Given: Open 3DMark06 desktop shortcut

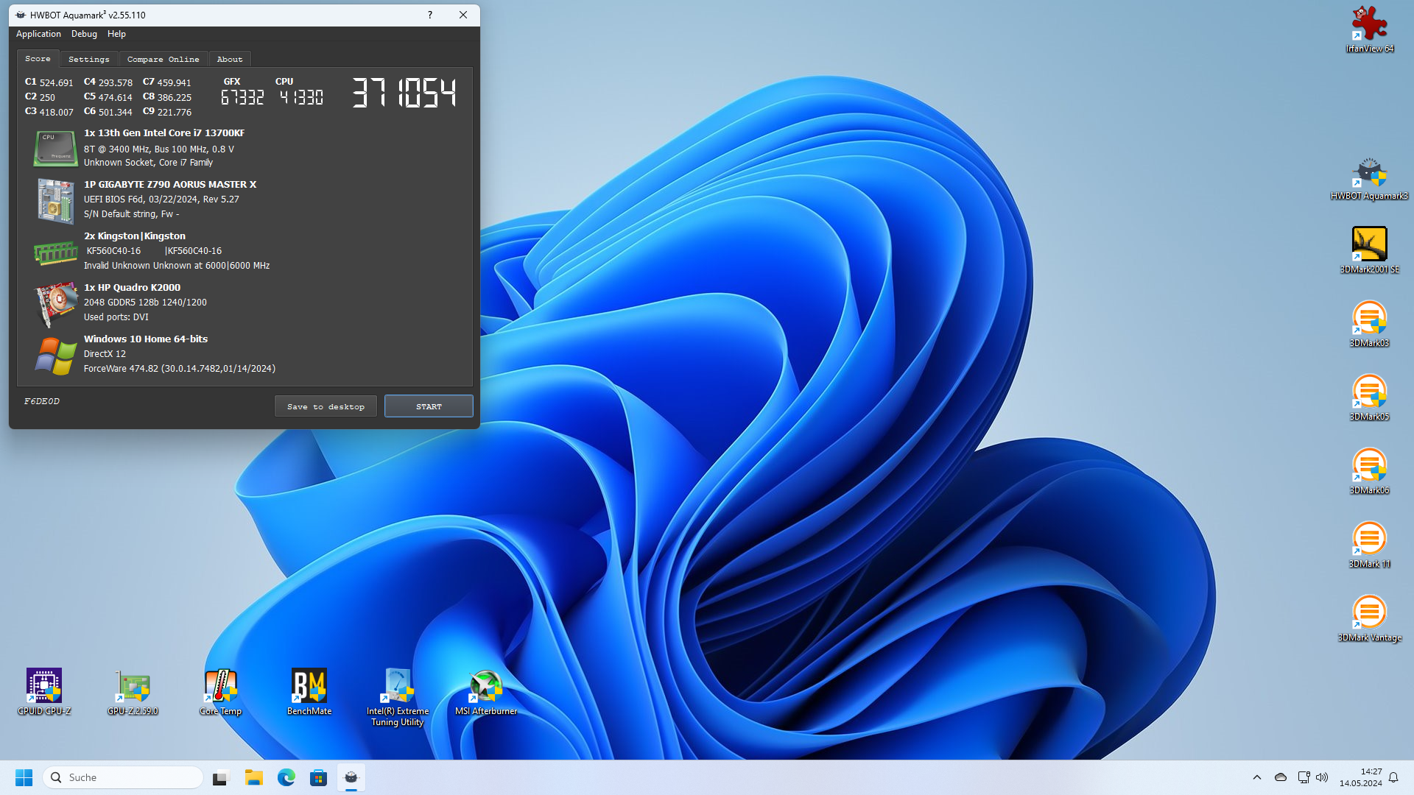Looking at the screenshot, I should click(1369, 471).
